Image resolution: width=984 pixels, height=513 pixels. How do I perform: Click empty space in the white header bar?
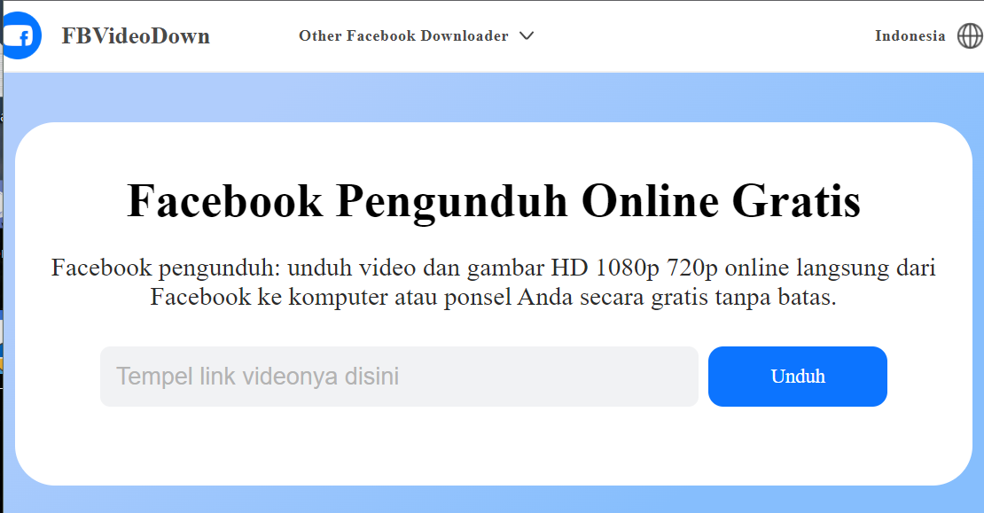coord(709,36)
